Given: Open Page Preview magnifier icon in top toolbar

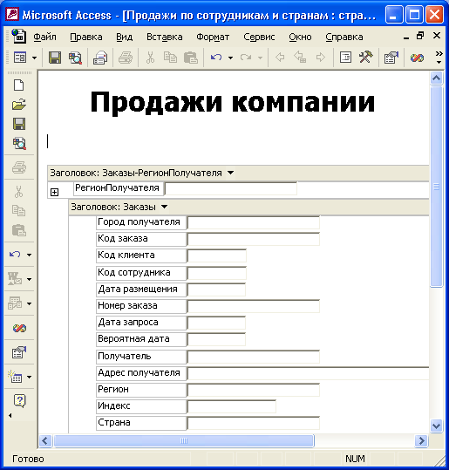Looking at the screenshot, I should click(x=75, y=58).
